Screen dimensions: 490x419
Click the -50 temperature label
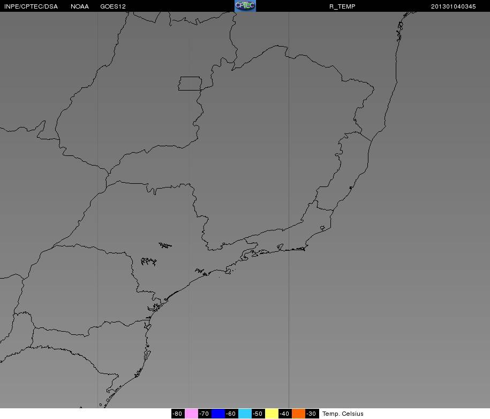coord(258,414)
